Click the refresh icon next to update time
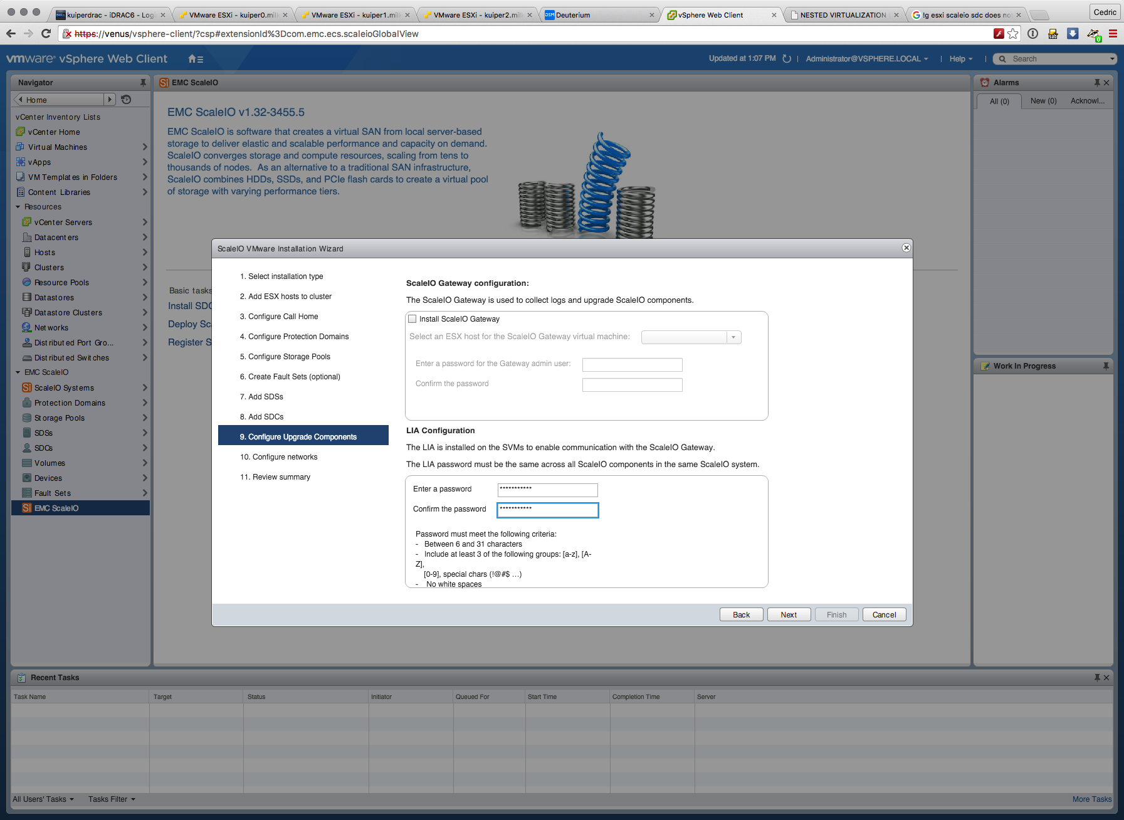This screenshot has height=820, width=1124. click(x=787, y=59)
